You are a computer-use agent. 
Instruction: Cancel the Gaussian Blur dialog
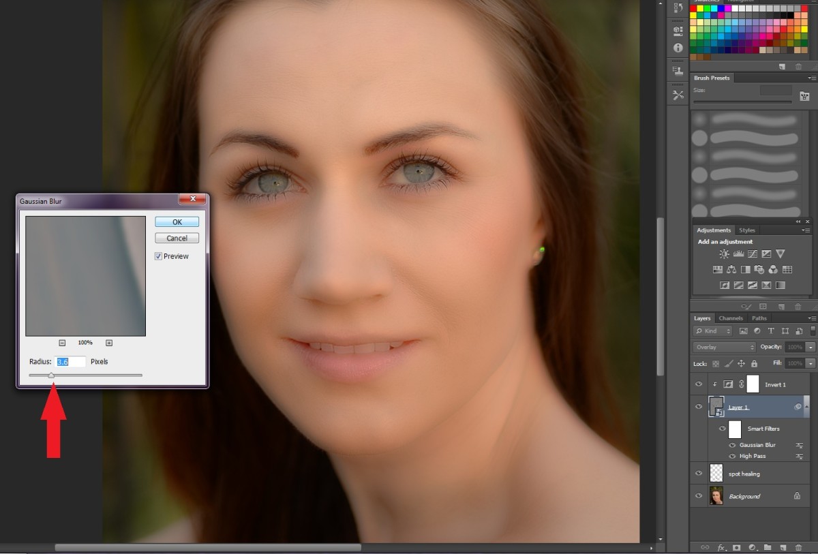coord(177,238)
